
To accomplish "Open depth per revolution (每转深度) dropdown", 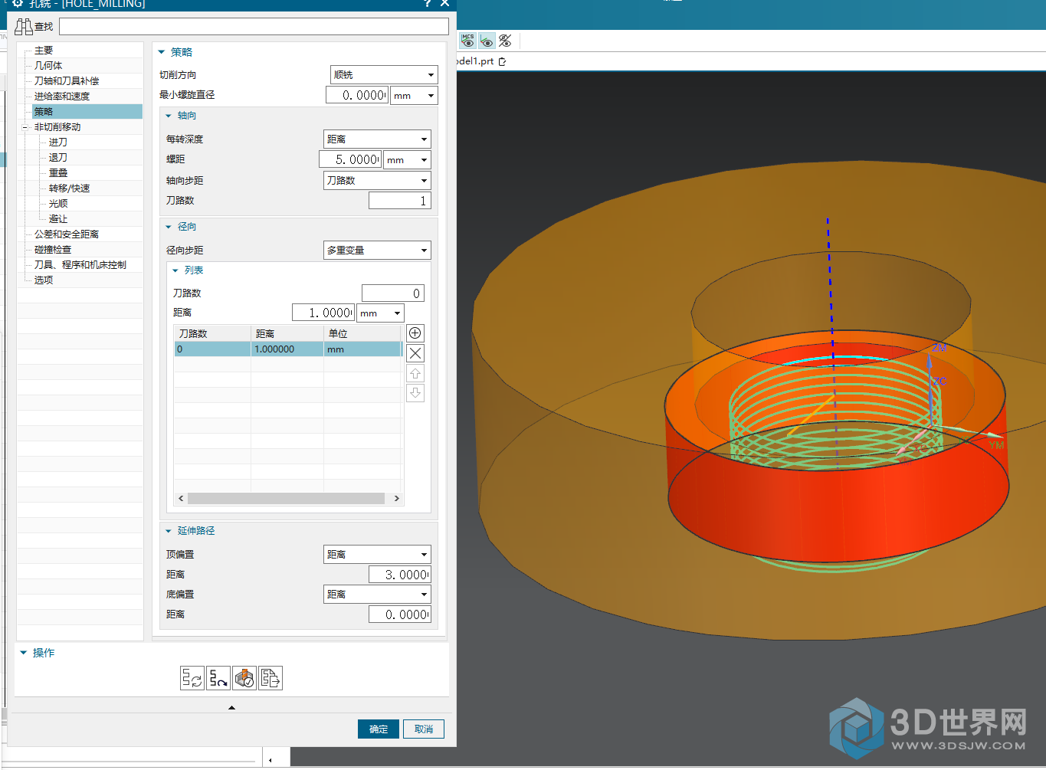I will point(377,139).
